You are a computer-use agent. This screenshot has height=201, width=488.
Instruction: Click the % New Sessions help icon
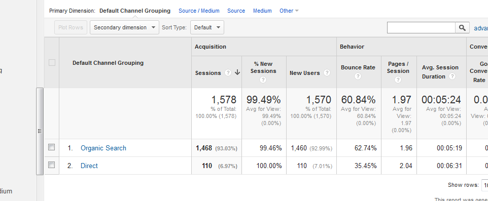point(263,80)
